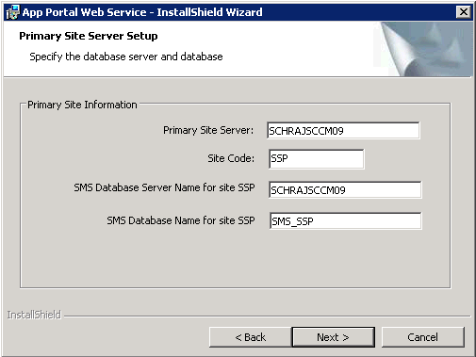Screen dimensions: 476x357
Task: Click the 'Primary Site Server Setup' heading
Action: (x=89, y=36)
